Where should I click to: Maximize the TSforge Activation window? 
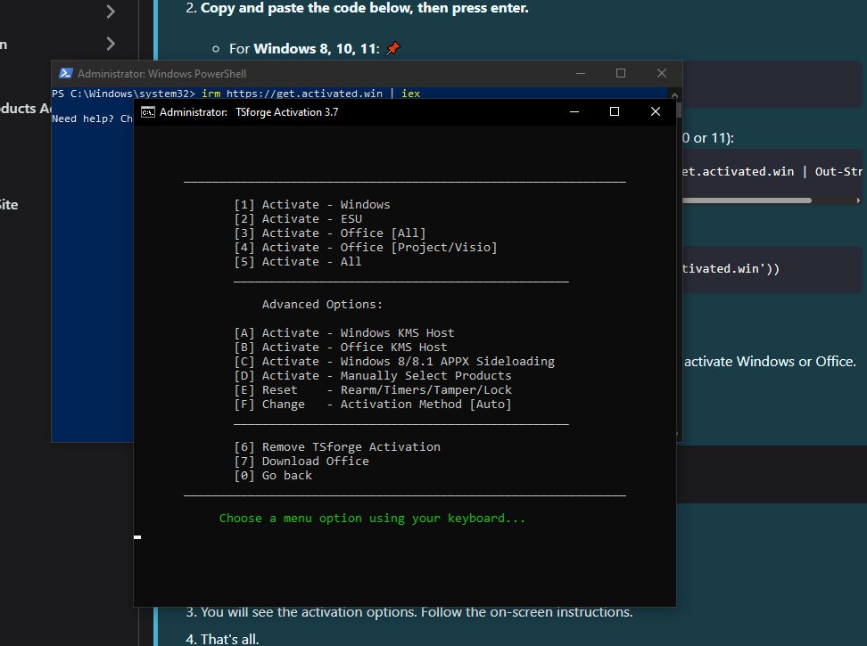pos(615,111)
